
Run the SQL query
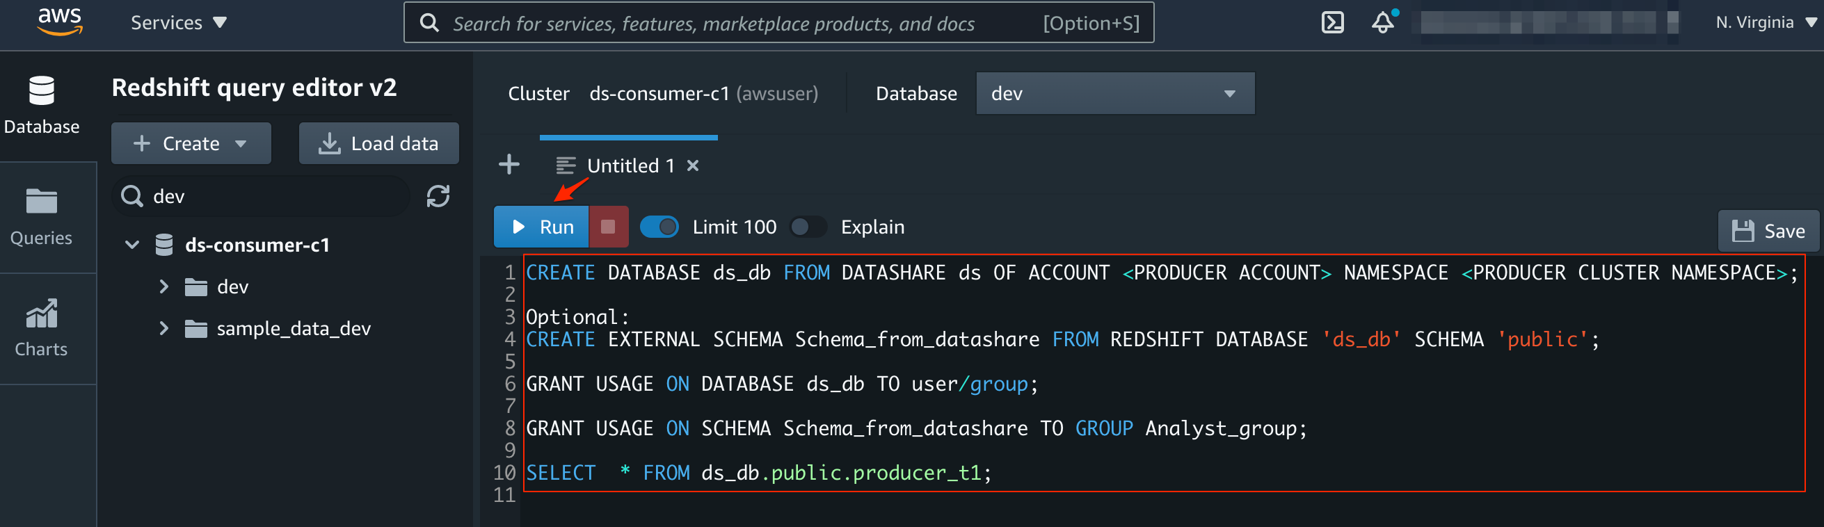tap(542, 227)
